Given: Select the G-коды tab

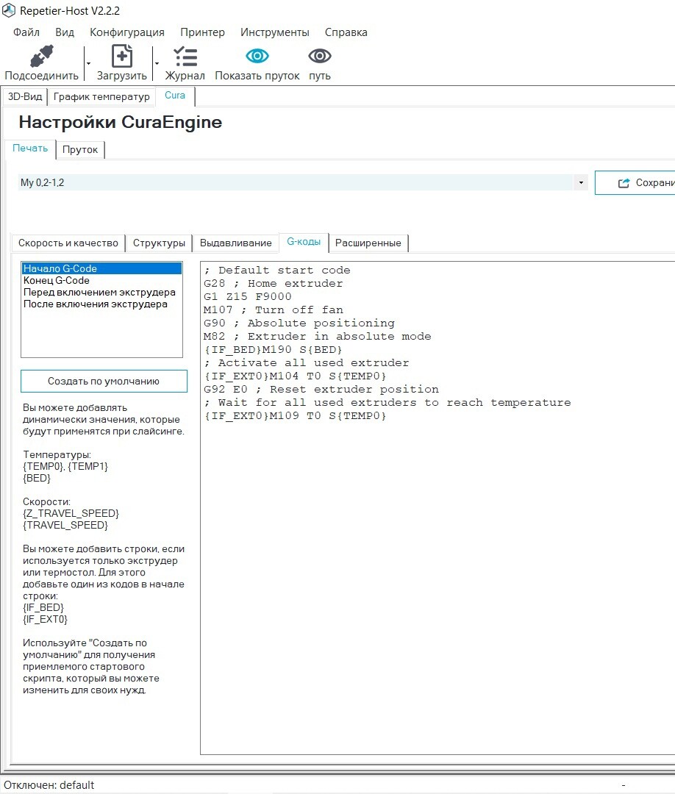Looking at the screenshot, I should (304, 242).
